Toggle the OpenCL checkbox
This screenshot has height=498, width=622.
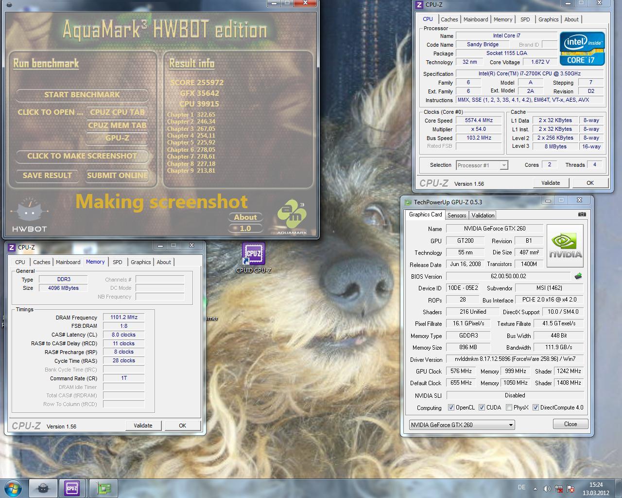[x=451, y=408]
